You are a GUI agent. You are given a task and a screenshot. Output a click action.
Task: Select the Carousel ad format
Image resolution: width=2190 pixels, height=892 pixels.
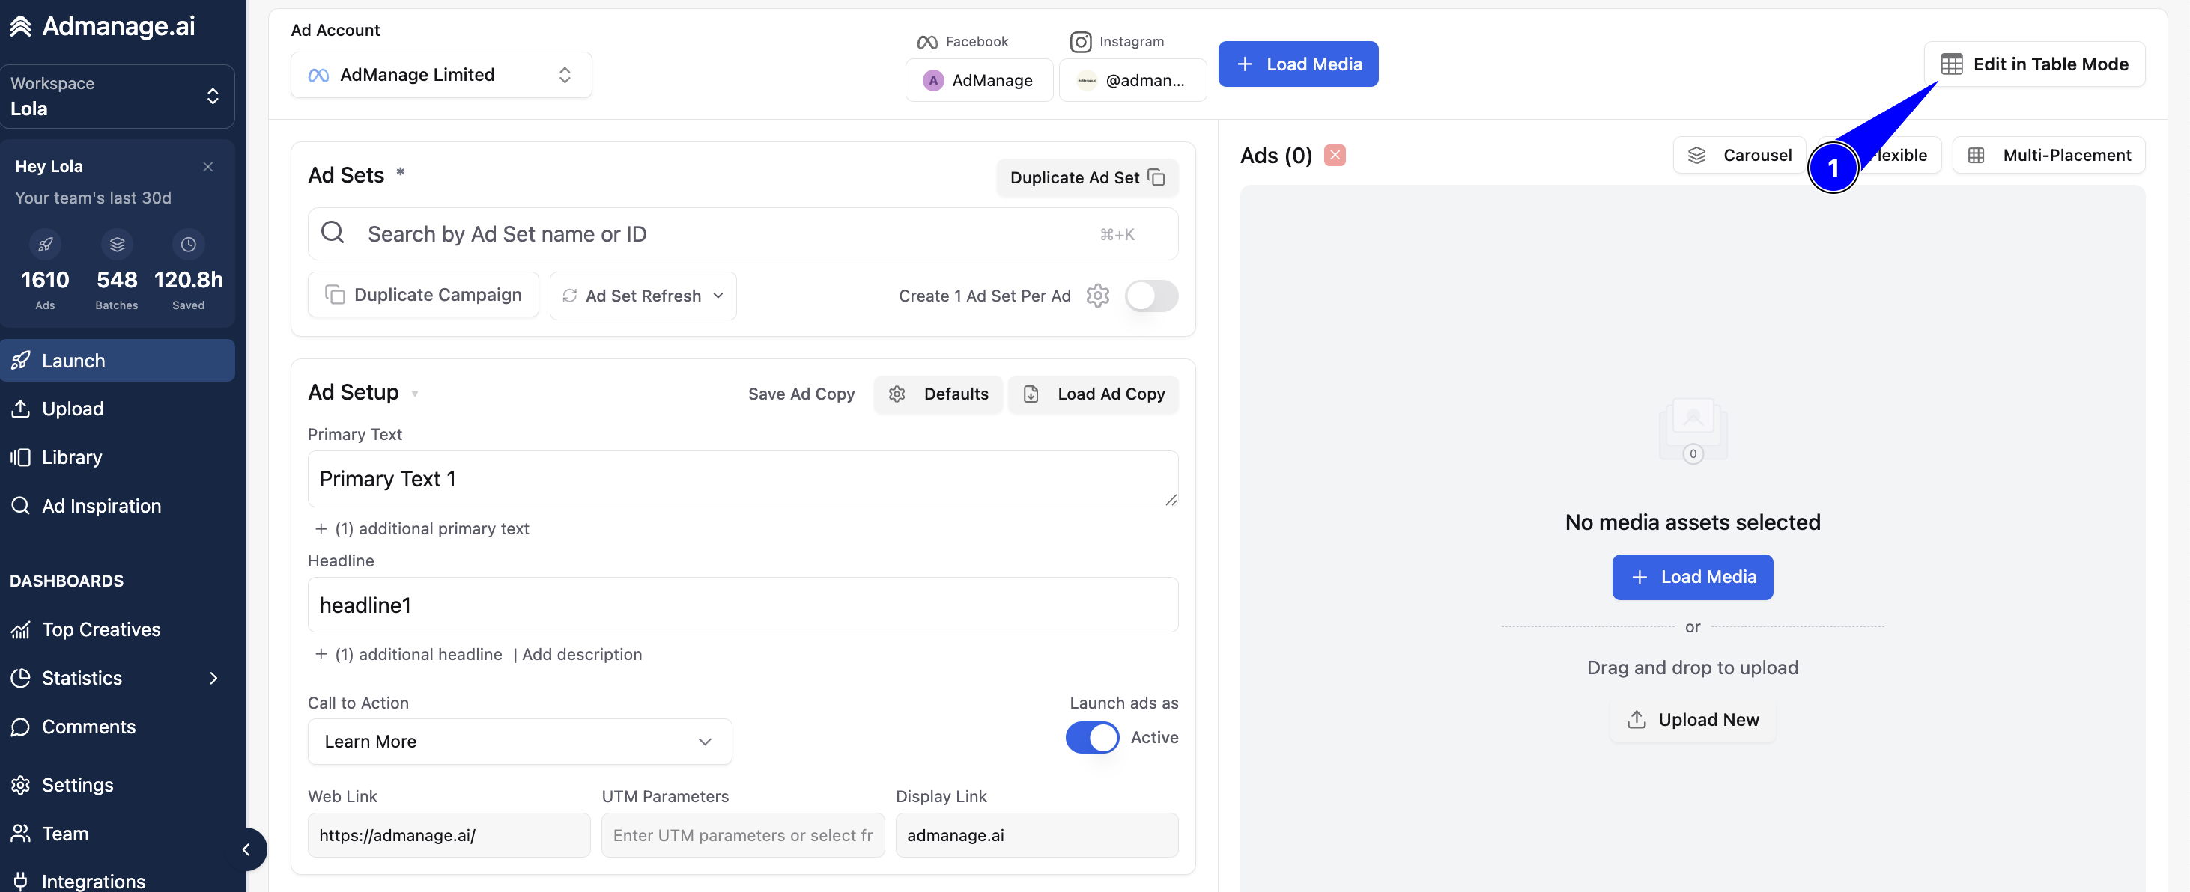point(1741,156)
